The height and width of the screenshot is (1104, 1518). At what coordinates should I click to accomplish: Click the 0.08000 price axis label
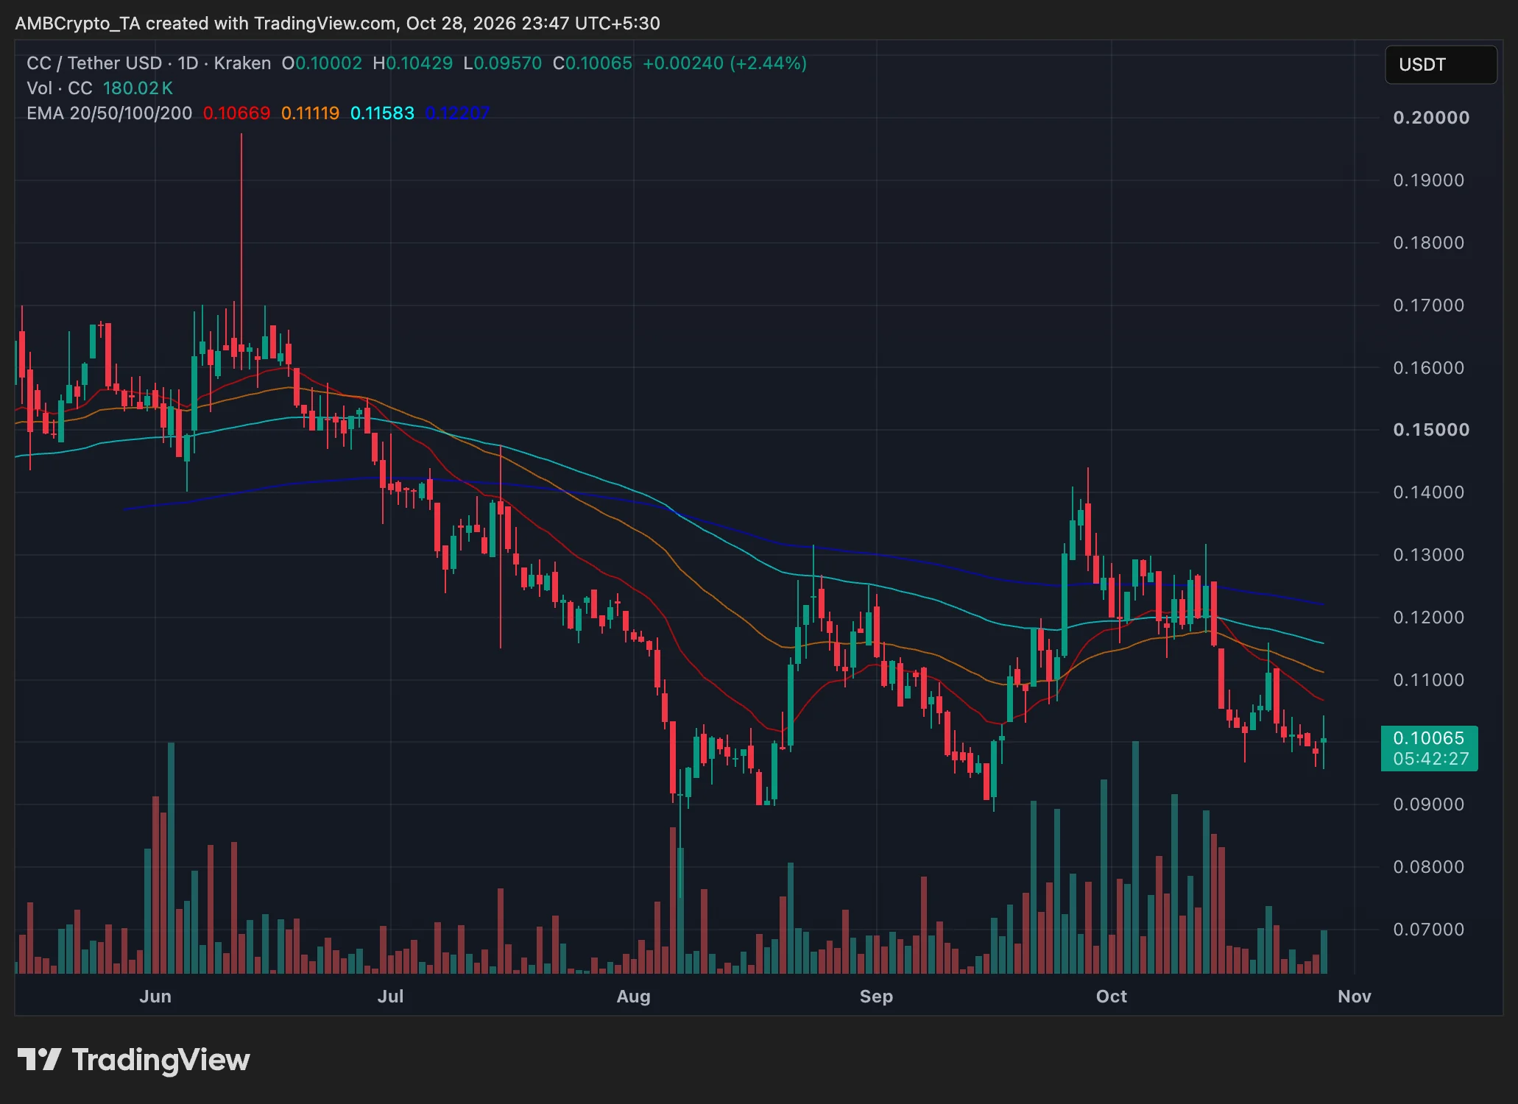point(1429,867)
